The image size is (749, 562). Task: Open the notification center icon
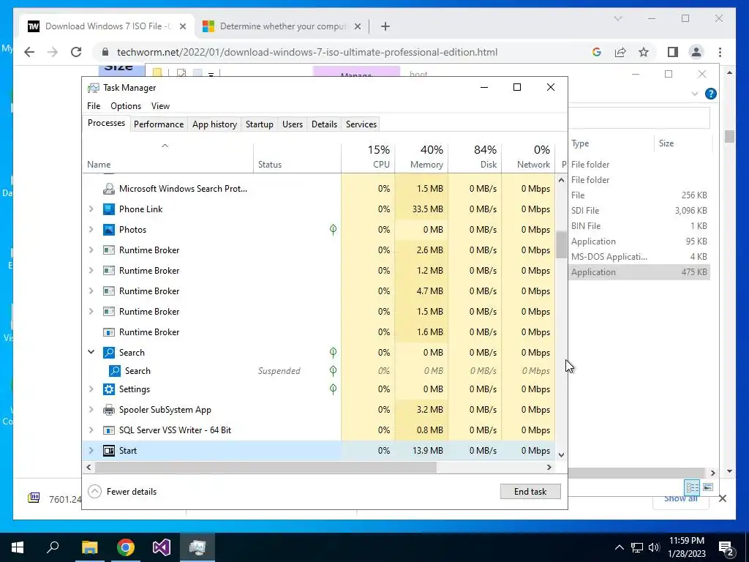tap(726, 547)
